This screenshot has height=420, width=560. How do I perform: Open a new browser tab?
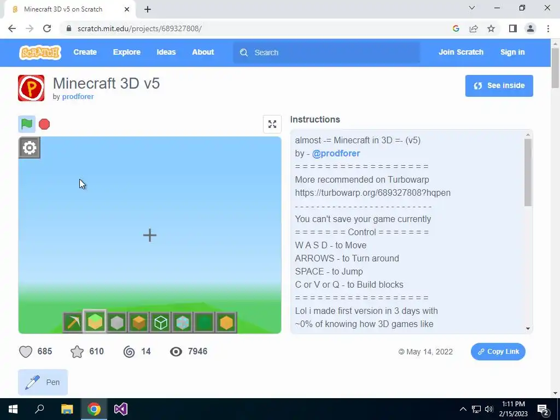(148, 10)
